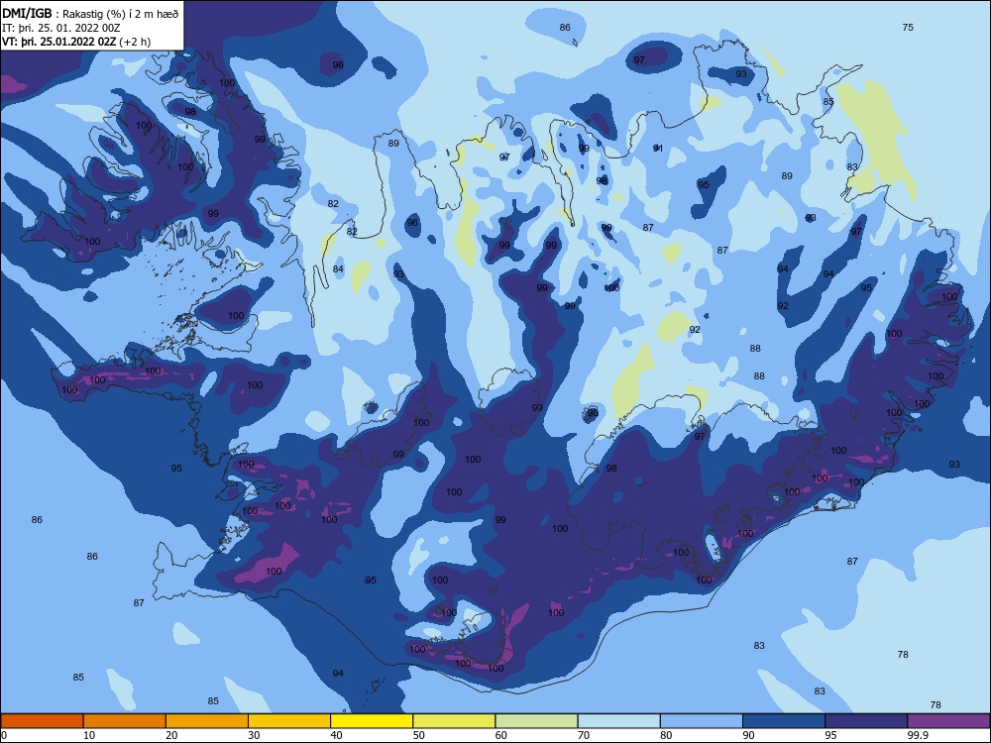
Task: Click the bright yellow 40–50 legend swatch
Action: 372,721
